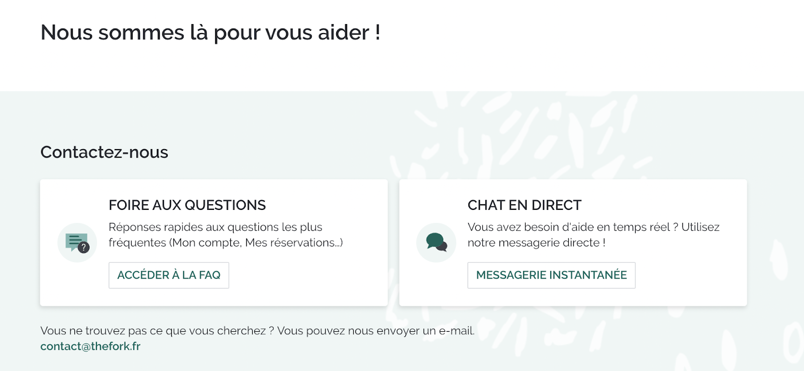Click the word "Utilisez" in chat description
This screenshot has width=804, height=371.
(700, 227)
